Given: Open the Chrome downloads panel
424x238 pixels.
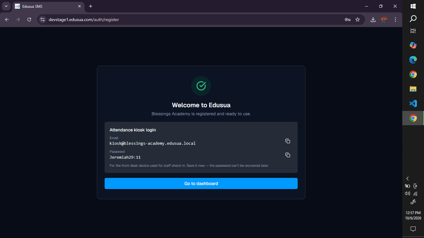Looking at the screenshot, I should [373, 20].
